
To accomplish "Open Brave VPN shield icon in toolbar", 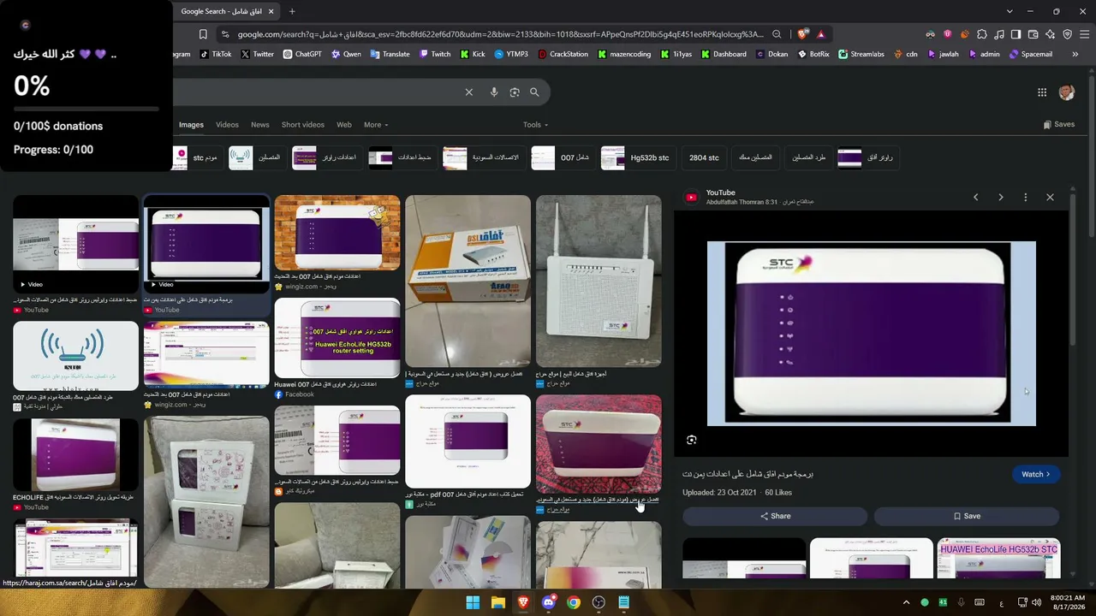I will [x=1068, y=34].
